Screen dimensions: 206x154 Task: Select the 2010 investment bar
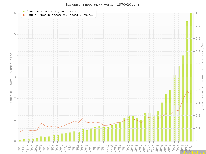coord(187,82)
